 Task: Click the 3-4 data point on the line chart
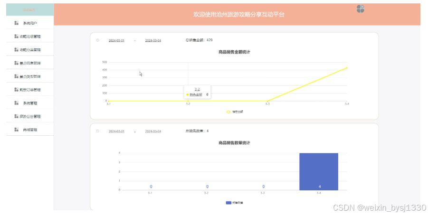point(347,67)
